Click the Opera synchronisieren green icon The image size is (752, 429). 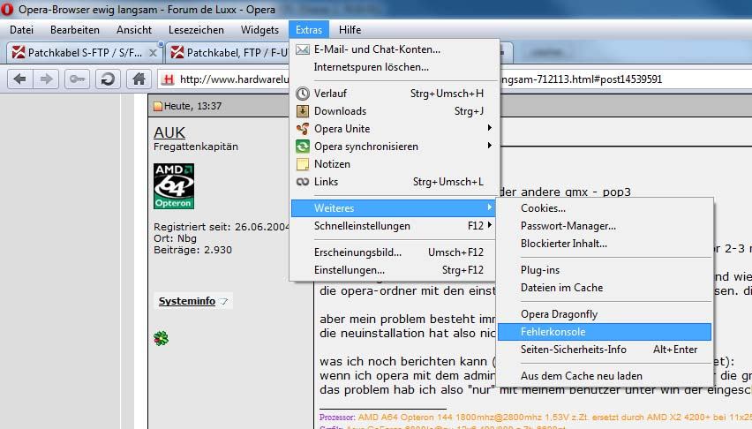click(302, 147)
